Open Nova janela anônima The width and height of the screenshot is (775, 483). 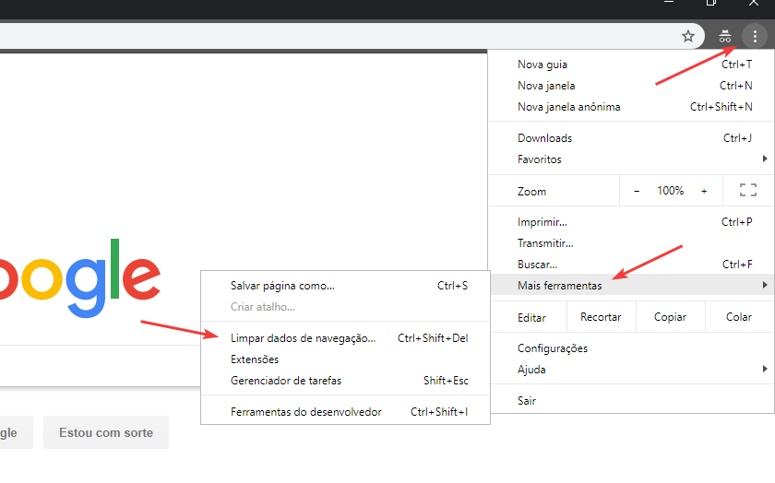coord(631,107)
